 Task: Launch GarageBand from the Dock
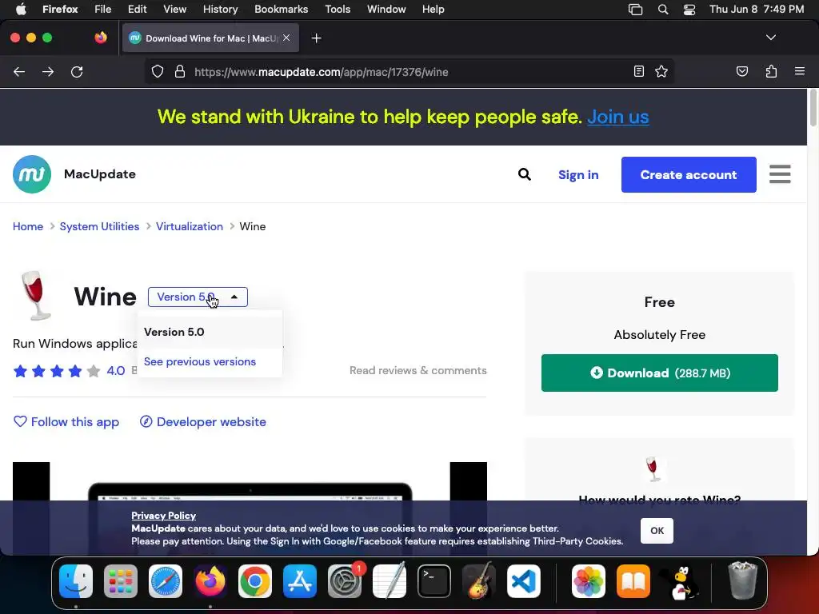click(479, 581)
